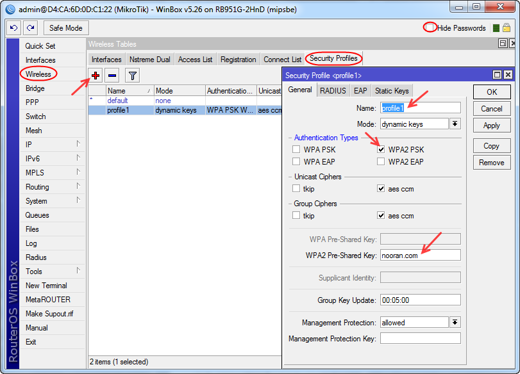Click the Undo arrow in the toolbar
The width and height of the screenshot is (520, 374).
(x=14, y=28)
